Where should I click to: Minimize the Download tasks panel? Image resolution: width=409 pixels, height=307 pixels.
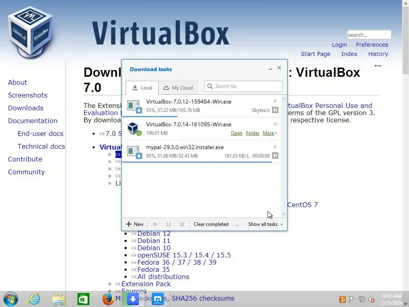click(x=270, y=68)
